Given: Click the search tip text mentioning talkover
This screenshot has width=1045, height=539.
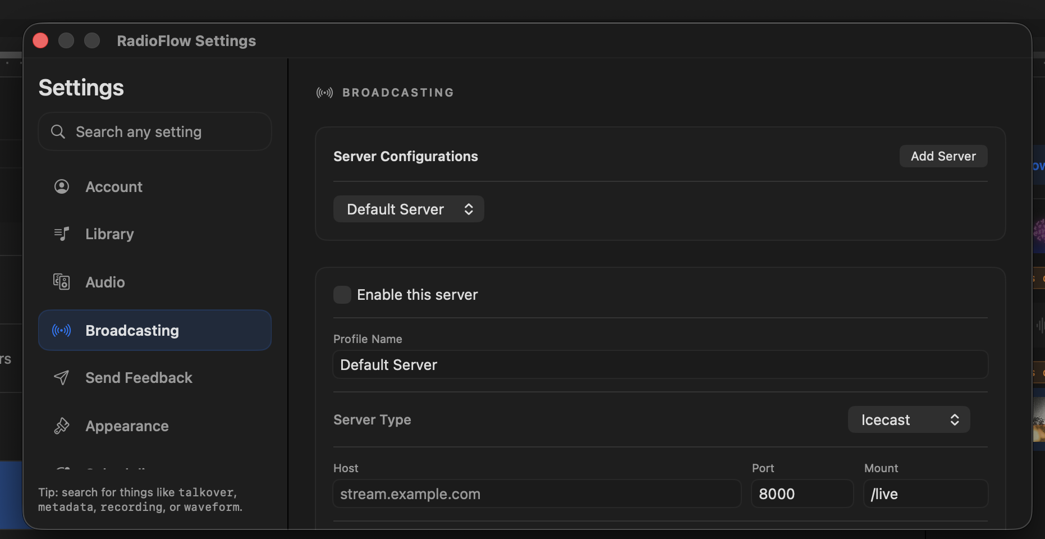Looking at the screenshot, I should 140,500.
